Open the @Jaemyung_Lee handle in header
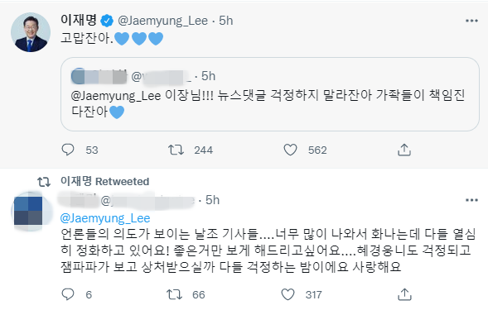This screenshot has width=488, height=310. [x=162, y=21]
